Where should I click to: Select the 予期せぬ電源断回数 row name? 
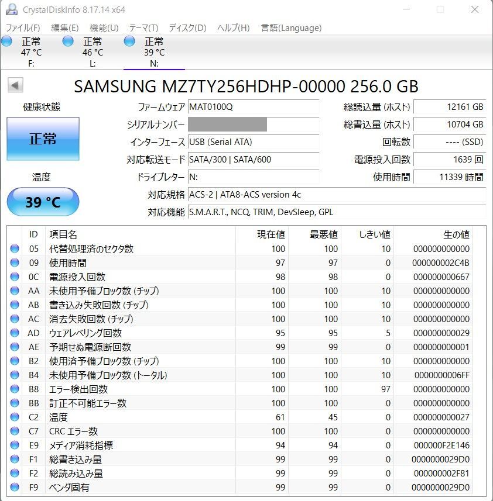pyautogui.click(x=90, y=347)
